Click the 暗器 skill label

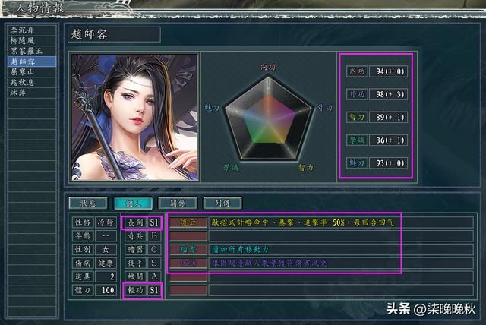[135, 250]
